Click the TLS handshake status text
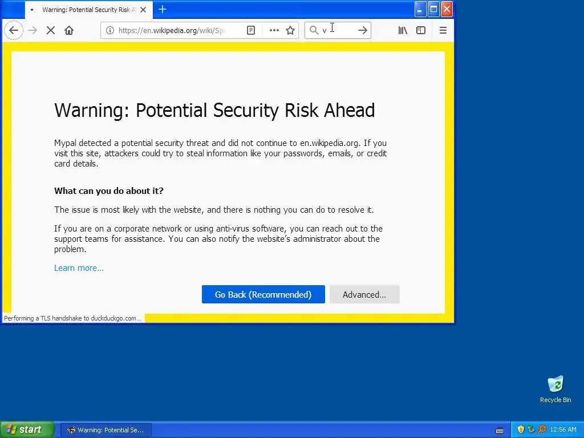 coord(72,318)
